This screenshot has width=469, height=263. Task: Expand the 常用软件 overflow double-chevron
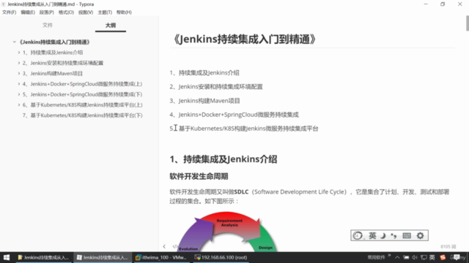(x=389, y=256)
